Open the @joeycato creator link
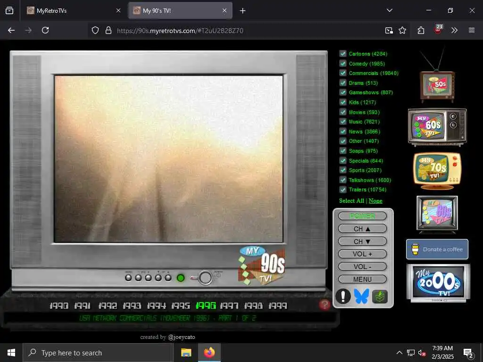483x362 pixels. point(182,337)
